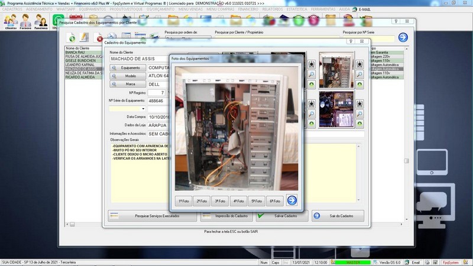This screenshot has height=266, width=473.
Task: Open the FERRAMENTAS menu
Action: click(323, 9)
